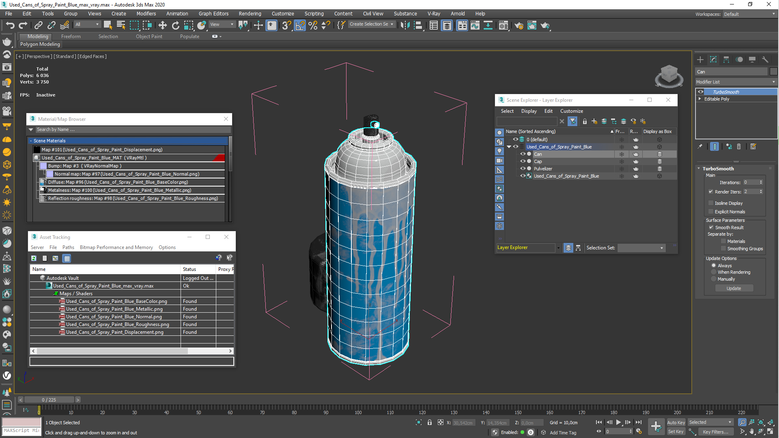Open Select by Name dialog icon
Viewport: 779px width, 438px height.
coord(121,26)
